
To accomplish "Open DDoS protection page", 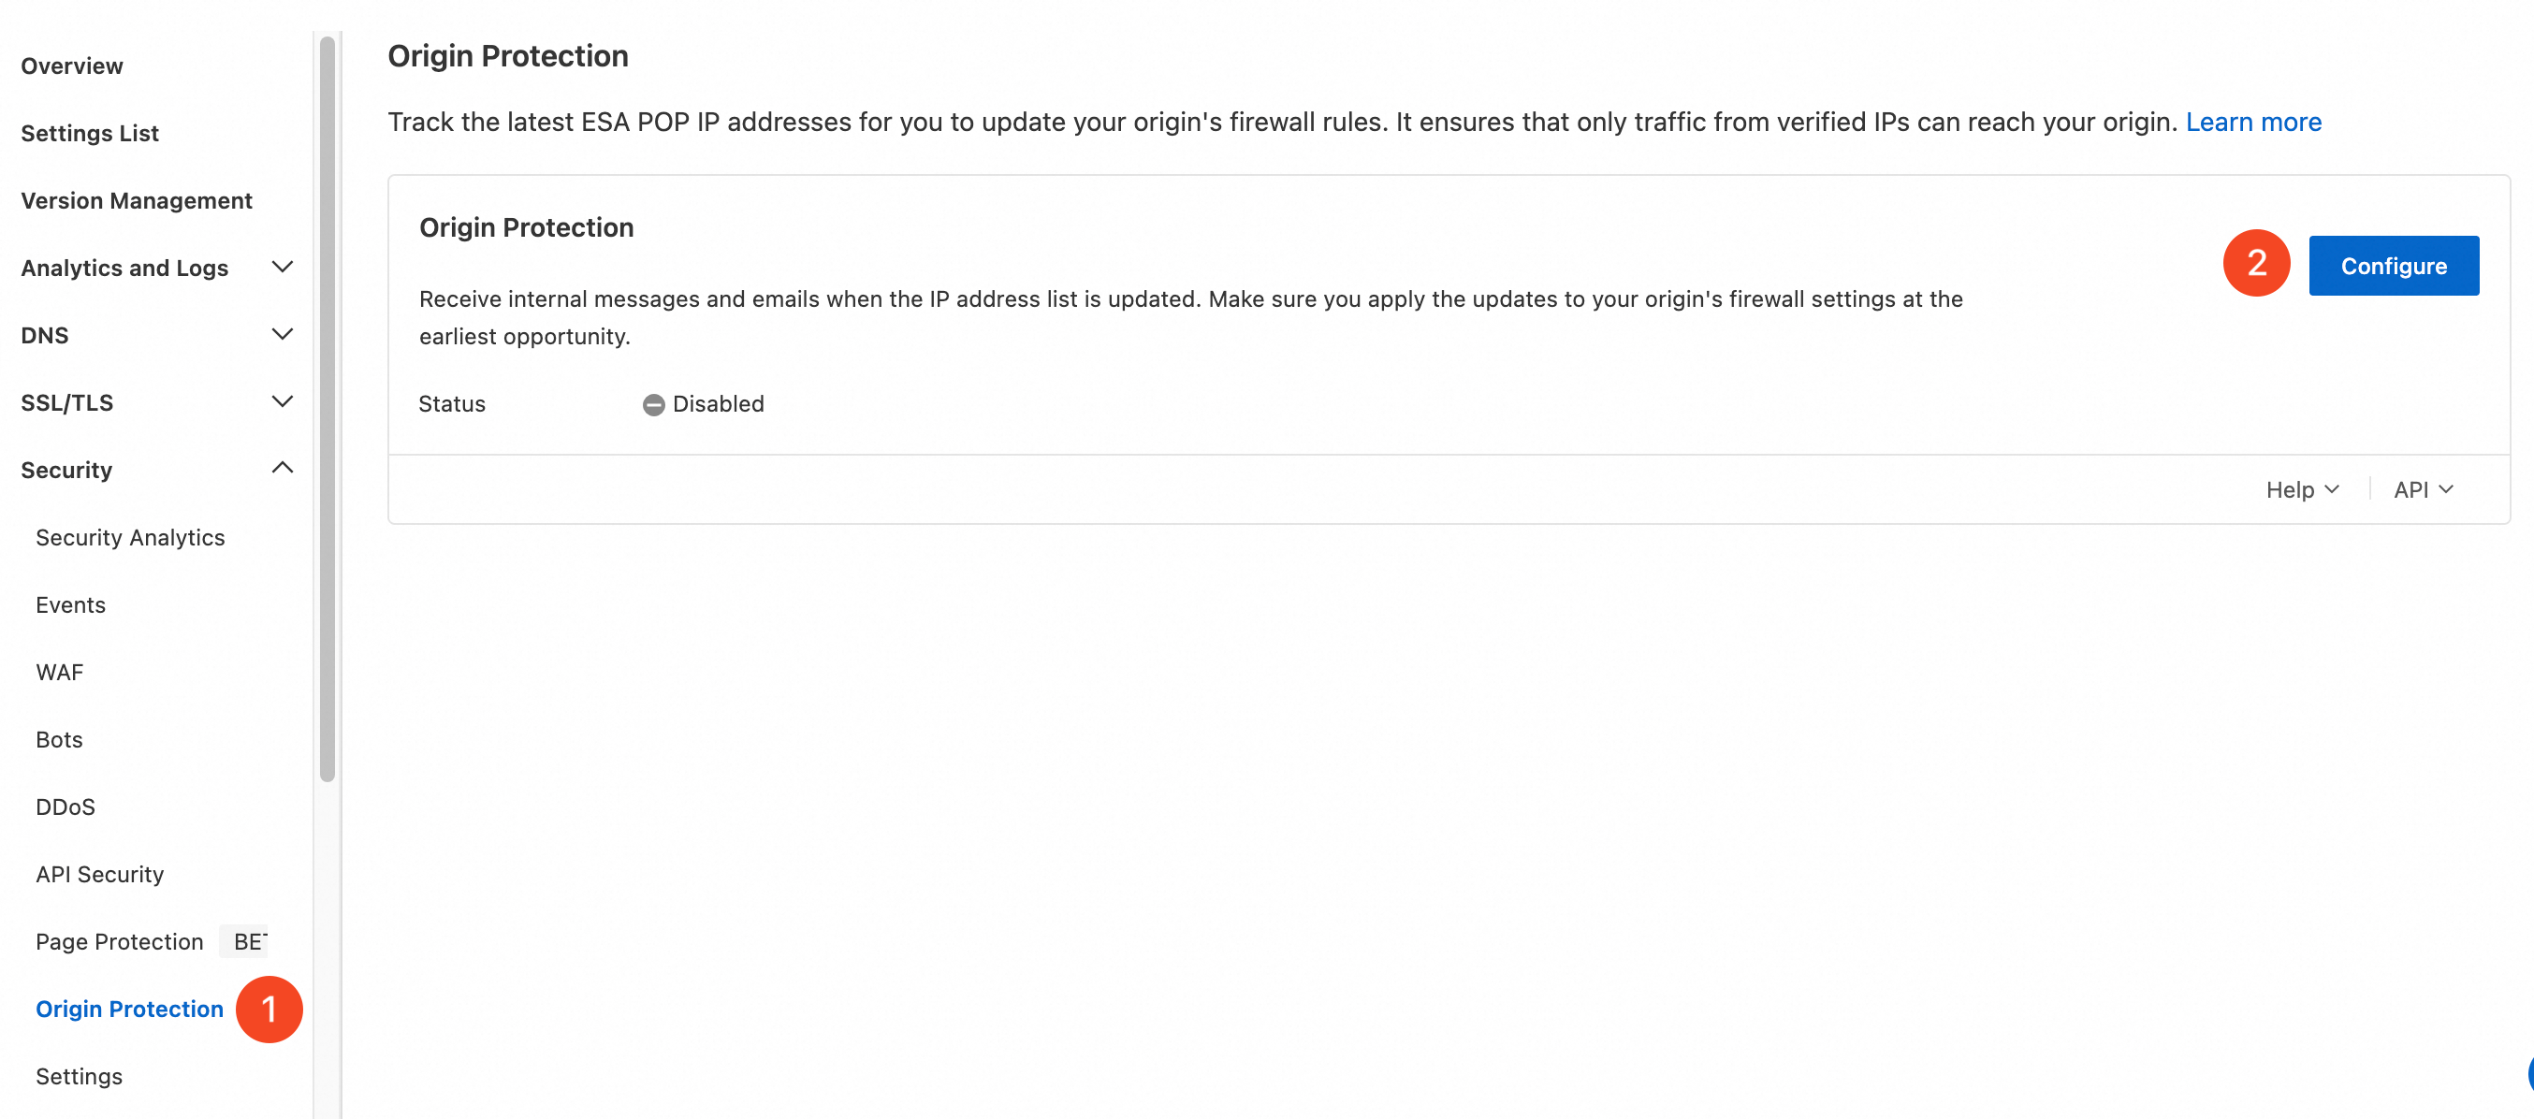I will point(65,807).
